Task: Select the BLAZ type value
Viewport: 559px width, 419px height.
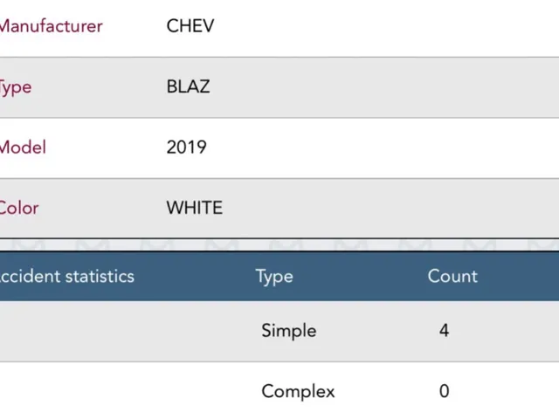Action: [x=189, y=86]
